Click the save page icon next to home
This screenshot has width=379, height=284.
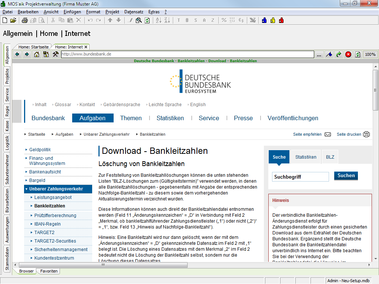pos(46,54)
